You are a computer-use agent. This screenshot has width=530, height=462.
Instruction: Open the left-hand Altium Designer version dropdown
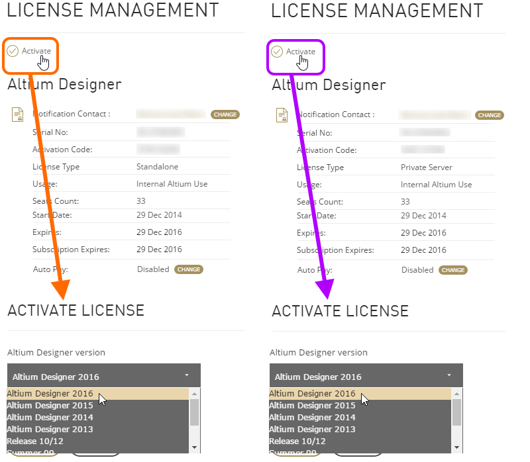click(103, 377)
